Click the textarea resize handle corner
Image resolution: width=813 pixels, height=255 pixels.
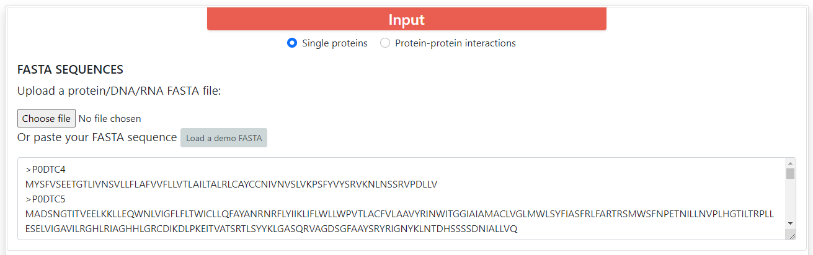792,236
